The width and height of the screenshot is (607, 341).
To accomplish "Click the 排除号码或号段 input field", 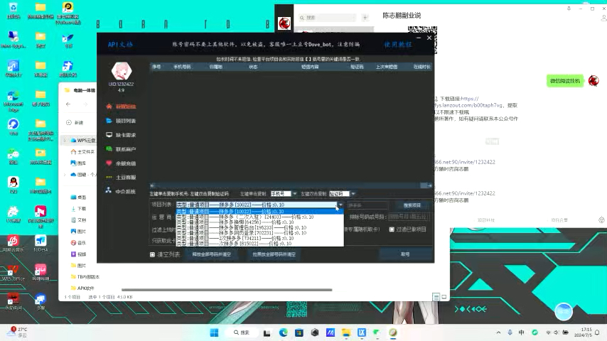I will (x=408, y=217).
